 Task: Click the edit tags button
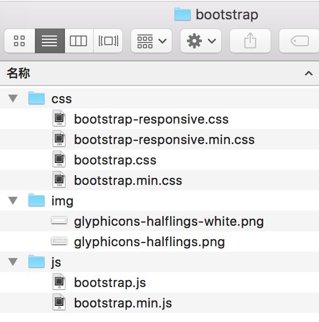(x=299, y=41)
